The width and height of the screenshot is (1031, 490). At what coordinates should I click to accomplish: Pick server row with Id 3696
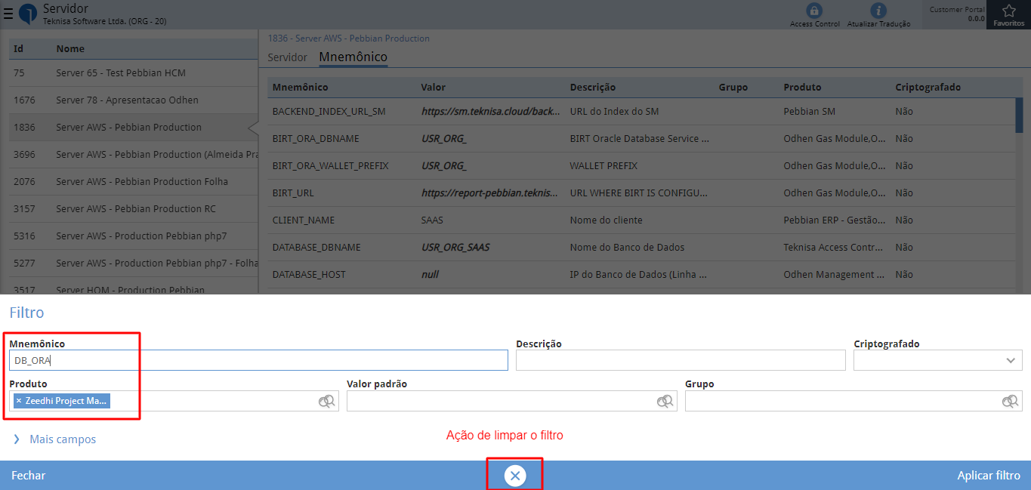click(134, 155)
